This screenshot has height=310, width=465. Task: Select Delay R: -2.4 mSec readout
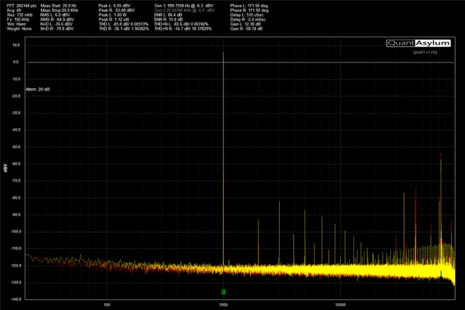(x=247, y=19)
